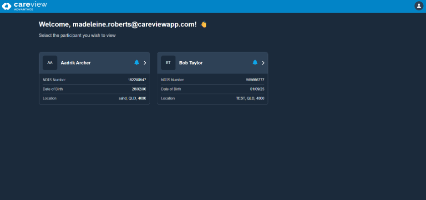Viewport: 426px width, 200px height.
Task: Click the AA avatar initials badge
Action: click(50, 63)
